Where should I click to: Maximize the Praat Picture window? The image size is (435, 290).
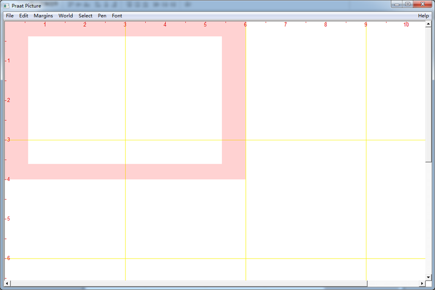pyautogui.click(x=408, y=4)
